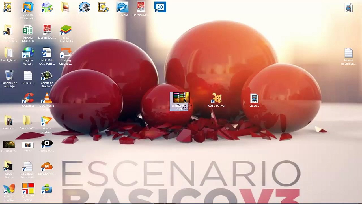Select the -D-@-7-_- text file

pyautogui.click(x=28, y=77)
